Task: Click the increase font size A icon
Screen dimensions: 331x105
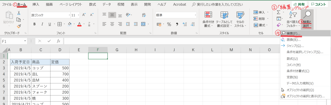Action: coord(84,15)
